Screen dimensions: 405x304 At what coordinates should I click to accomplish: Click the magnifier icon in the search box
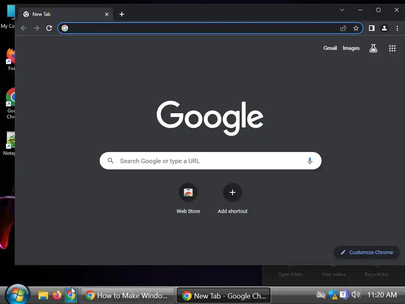(x=111, y=161)
